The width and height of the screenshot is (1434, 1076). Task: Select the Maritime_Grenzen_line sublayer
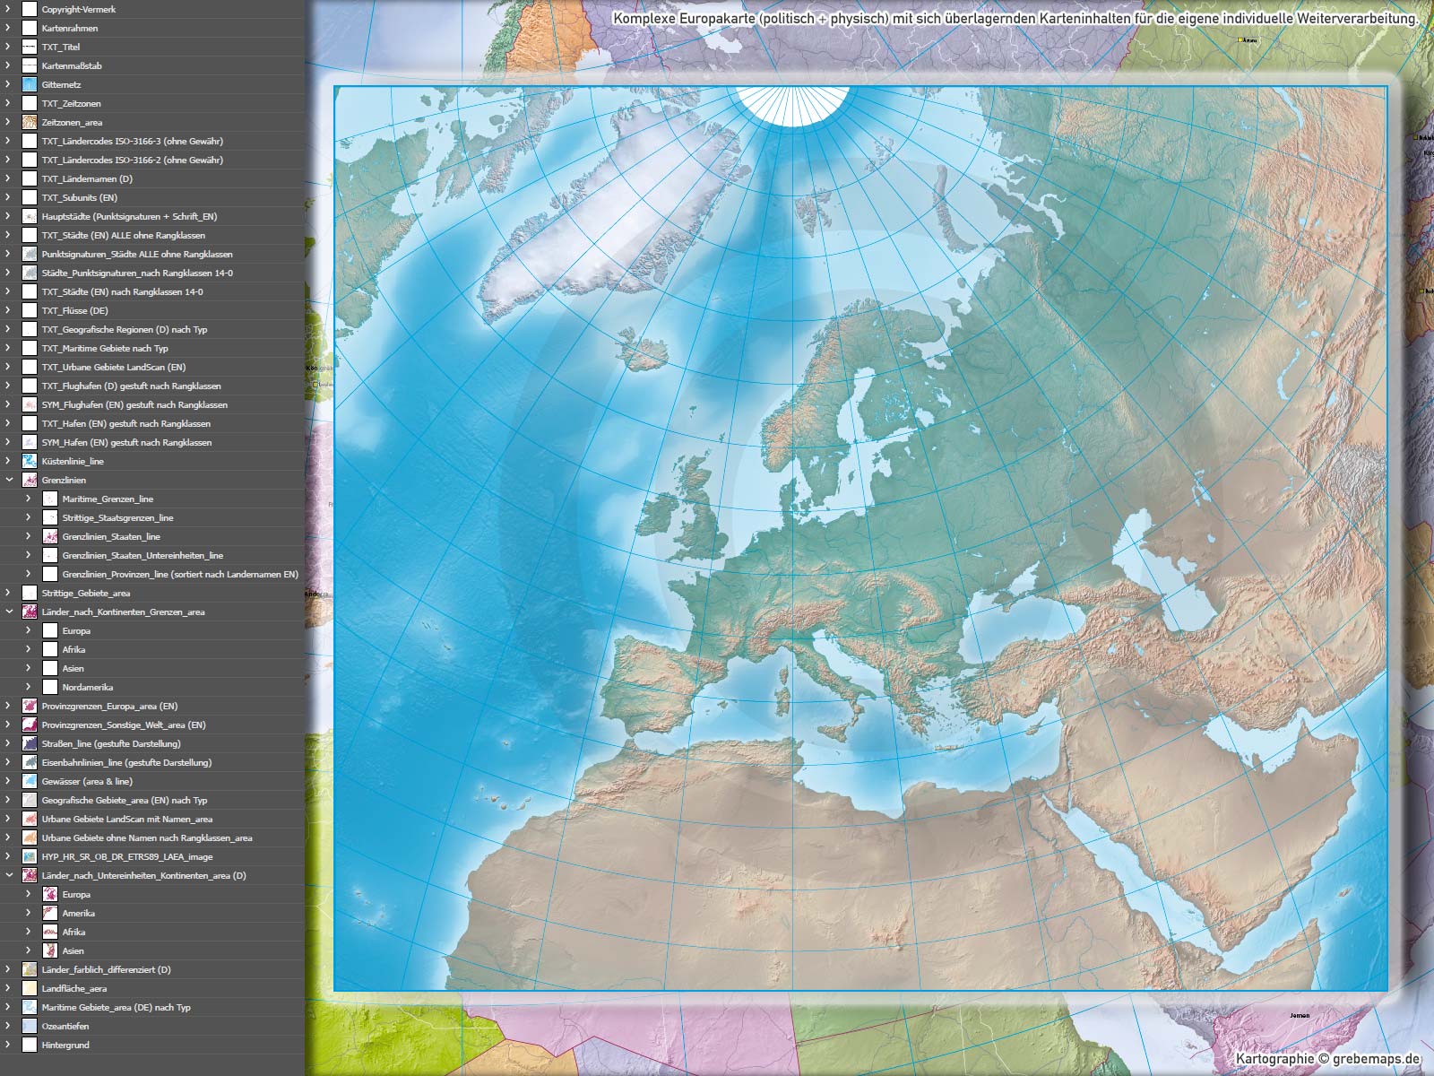[108, 499]
